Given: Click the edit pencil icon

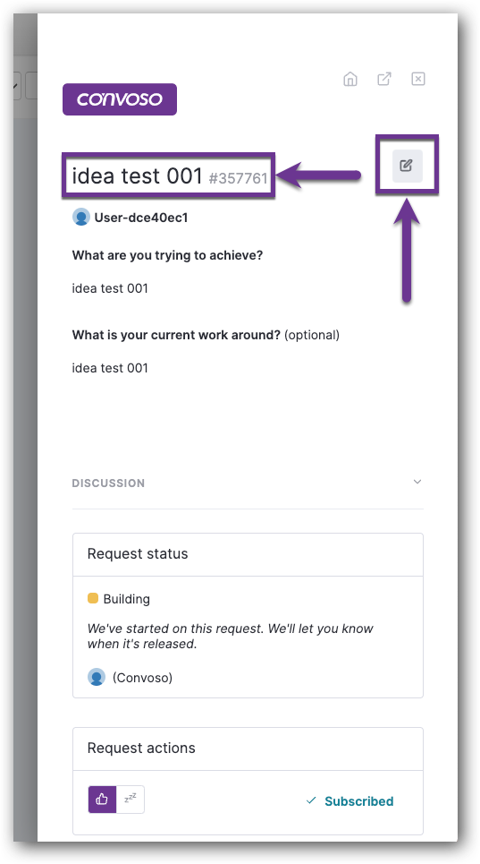Looking at the screenshot, I should coord(407,166).
